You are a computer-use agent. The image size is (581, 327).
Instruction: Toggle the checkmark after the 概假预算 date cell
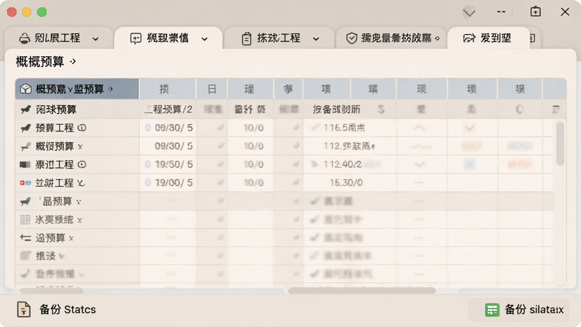(x=221, y=146)
